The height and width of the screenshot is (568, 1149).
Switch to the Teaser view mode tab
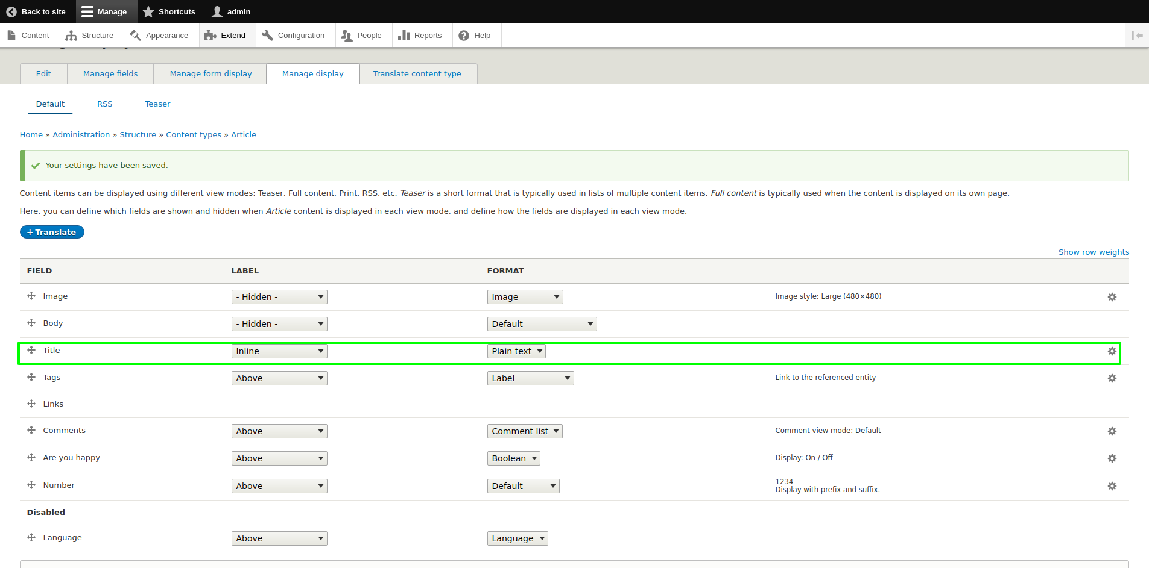click(157, 104)
